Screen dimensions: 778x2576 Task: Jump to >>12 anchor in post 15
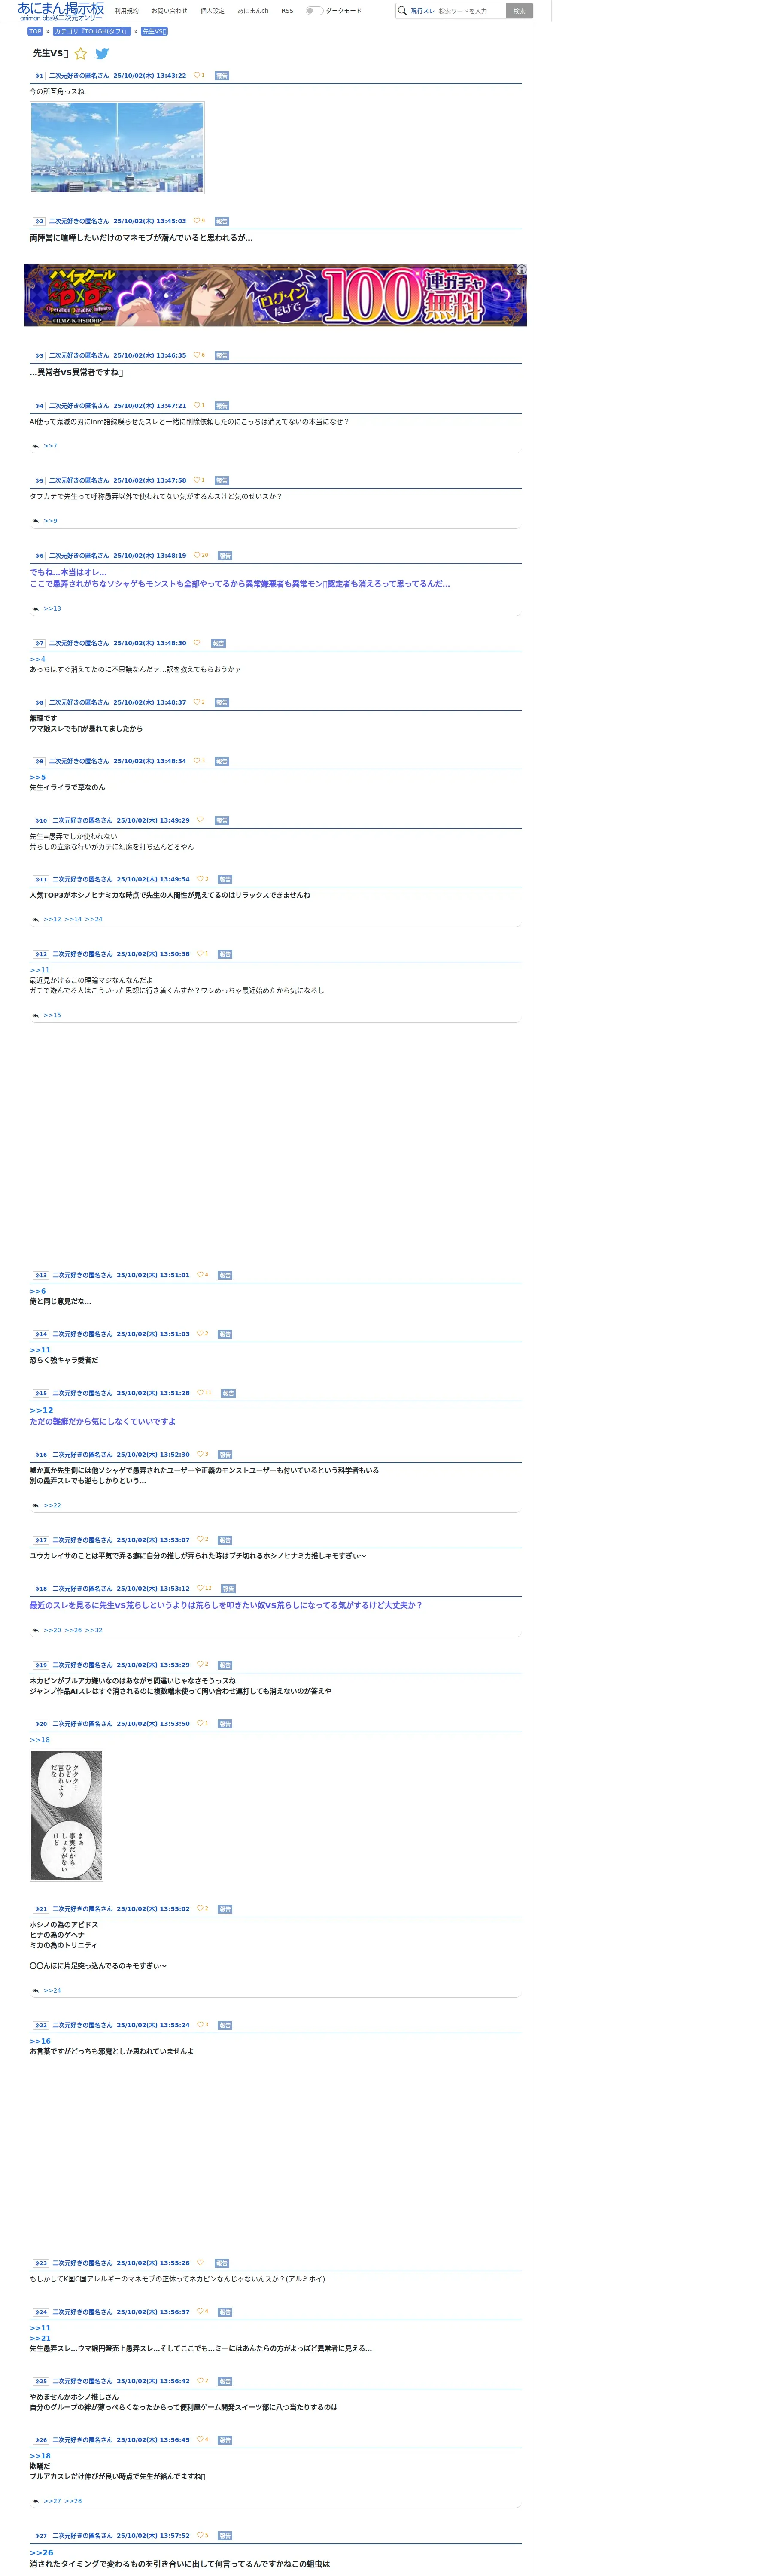click(x=41, y=1410)
